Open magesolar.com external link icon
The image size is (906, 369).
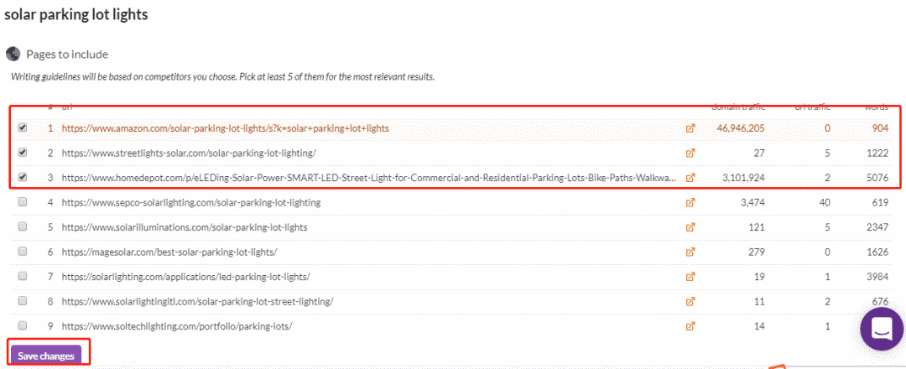coord(690,252)
